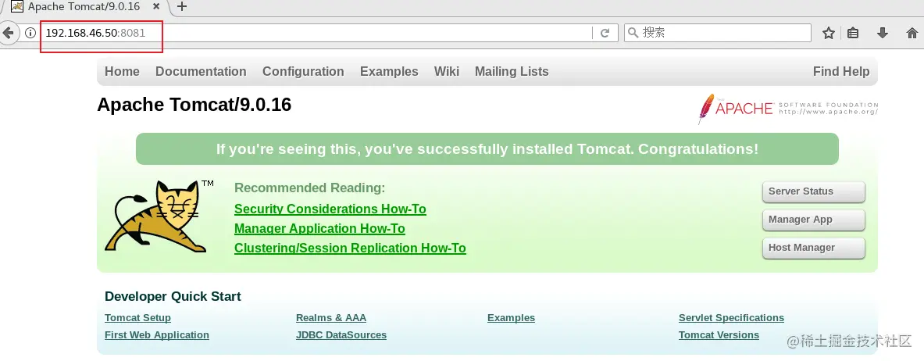Image resolution: width=924 pixels, height=361 pixels.
Task: Click the Apache Tomcat/9.0.16 page heading
Action: point(194,105)
